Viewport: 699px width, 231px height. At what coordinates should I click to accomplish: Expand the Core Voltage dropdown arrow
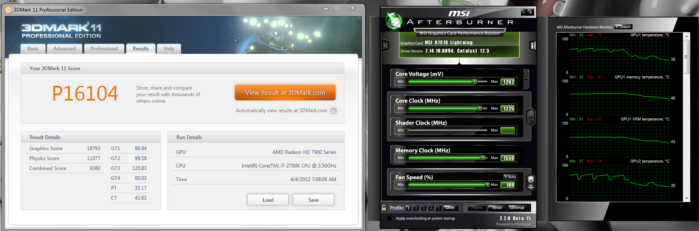[526, 80]
